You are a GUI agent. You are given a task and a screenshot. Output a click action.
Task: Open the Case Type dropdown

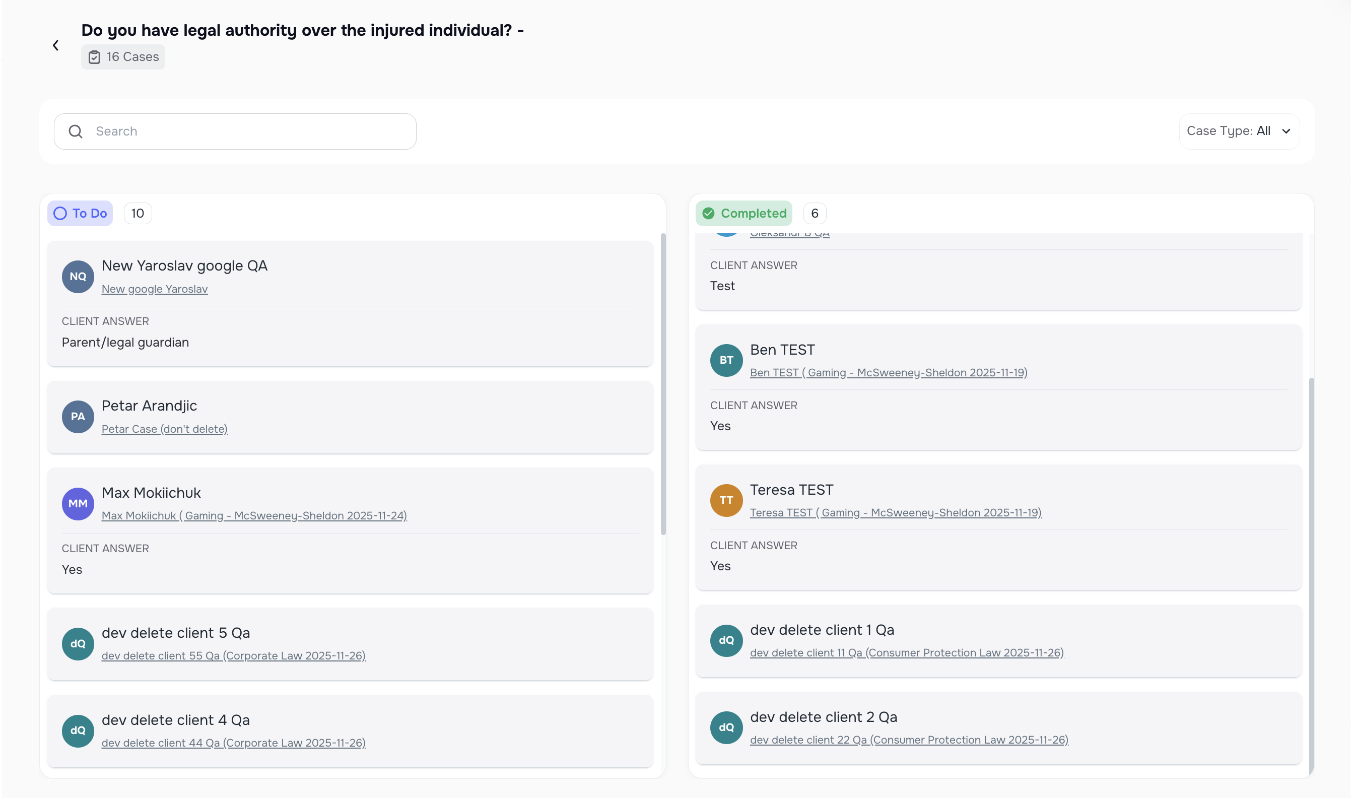[x=1239, y=131]
